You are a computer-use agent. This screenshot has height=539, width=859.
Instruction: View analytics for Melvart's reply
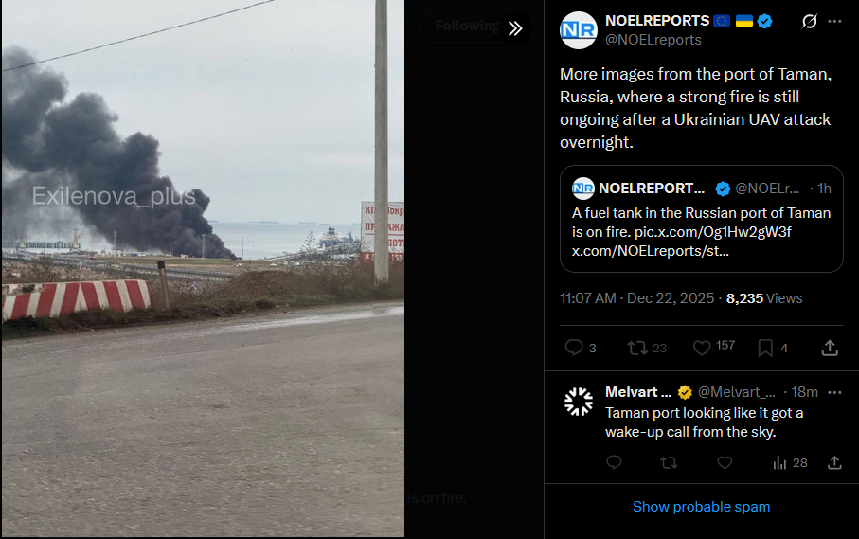[790, 463]
